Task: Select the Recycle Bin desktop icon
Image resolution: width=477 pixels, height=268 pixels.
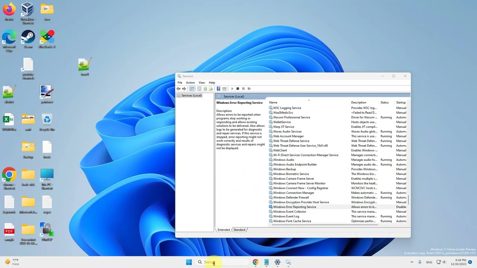Action: 47,122
